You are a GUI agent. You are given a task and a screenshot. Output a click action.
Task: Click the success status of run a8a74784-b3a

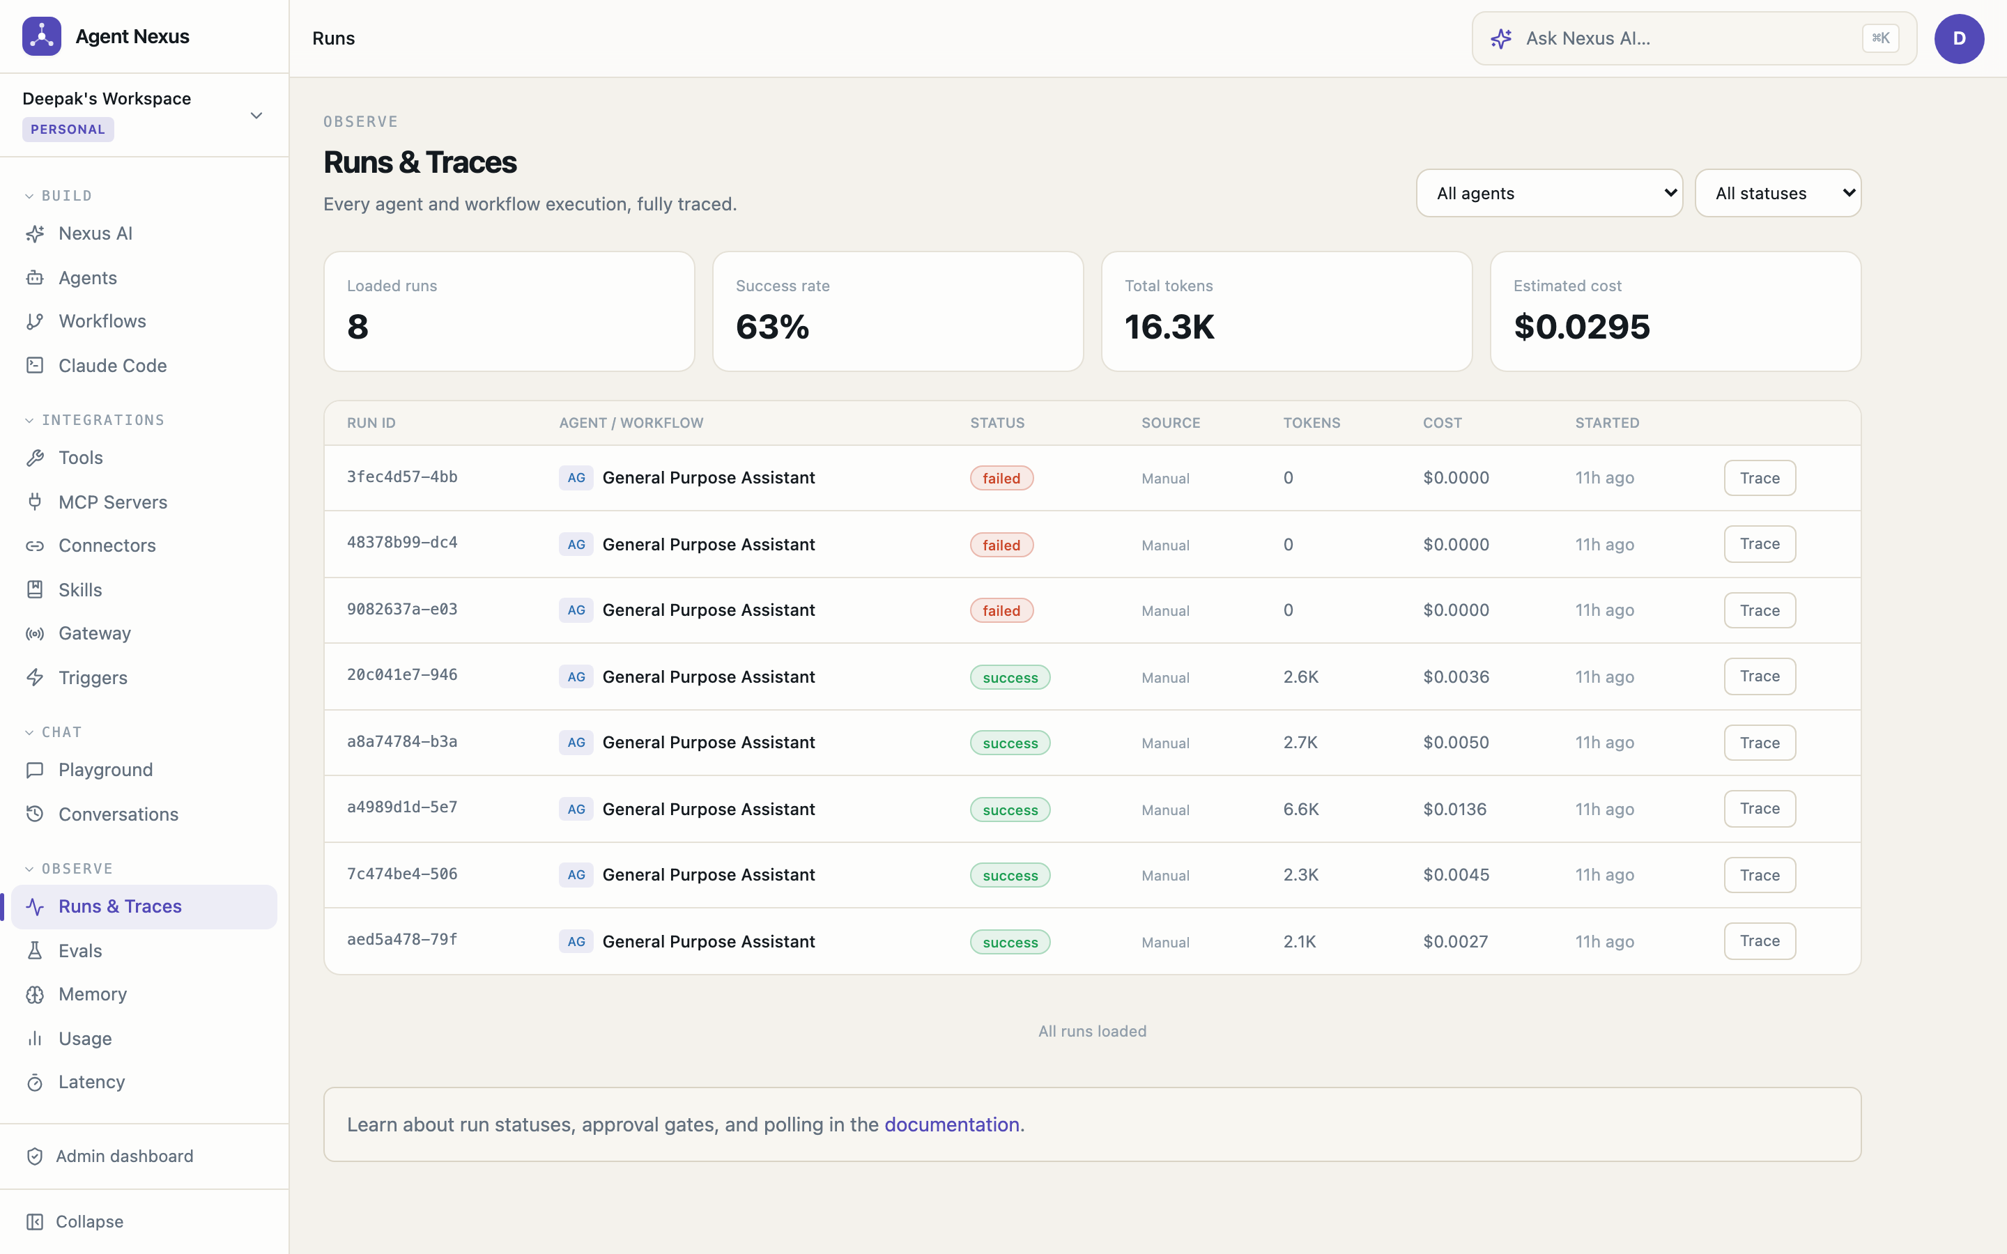point(1010,743)
